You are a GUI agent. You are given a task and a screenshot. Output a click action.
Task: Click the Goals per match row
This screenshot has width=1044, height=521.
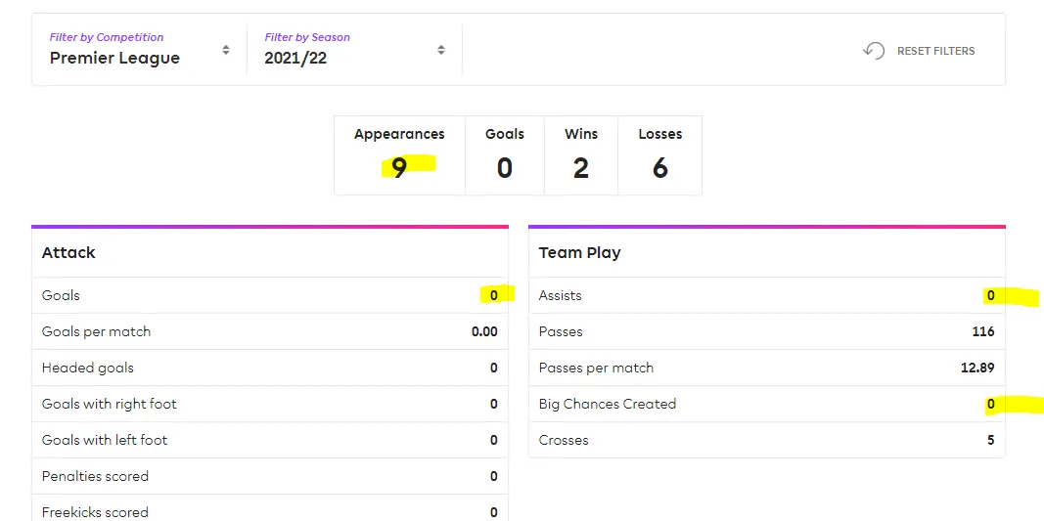click(x=269, y=331)
